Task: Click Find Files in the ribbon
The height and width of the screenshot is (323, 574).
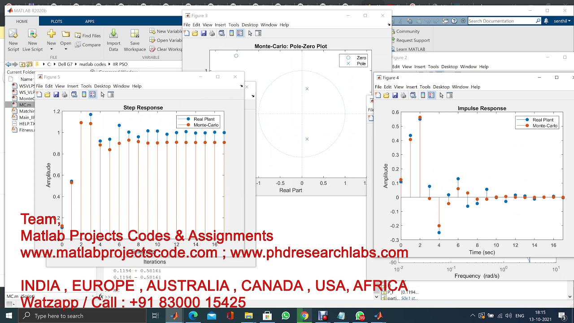Action: (x=88, y=36)
